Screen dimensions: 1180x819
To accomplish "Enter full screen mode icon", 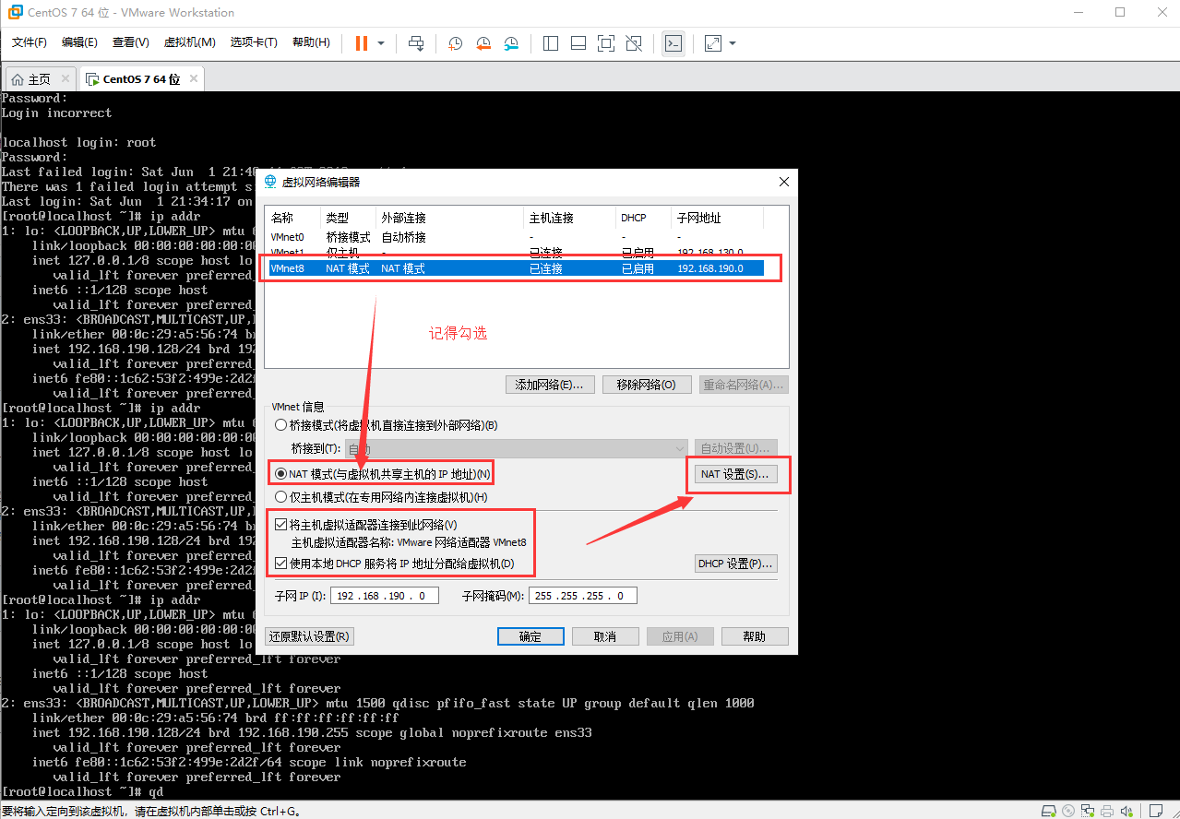I will click(606, 43).
